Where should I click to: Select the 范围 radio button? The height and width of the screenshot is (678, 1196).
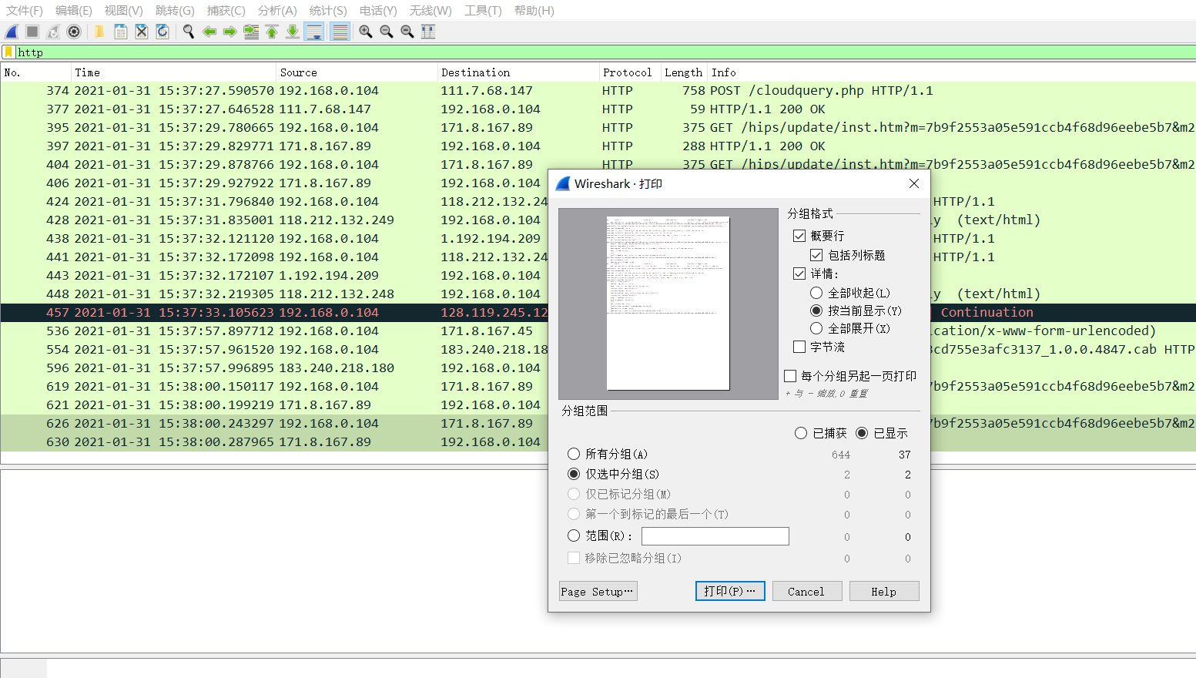pos(574,535)
